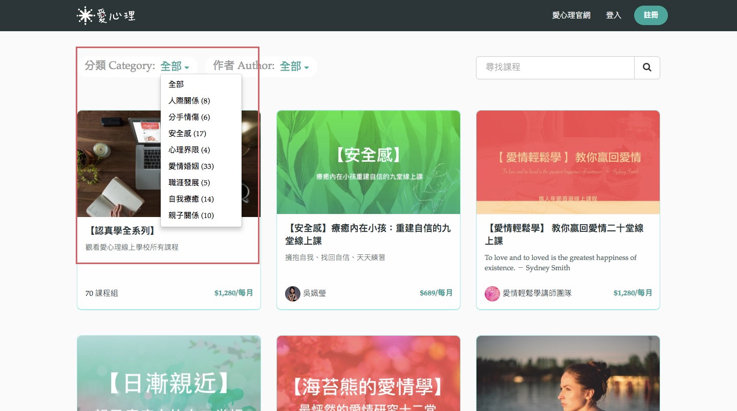Select 愛情婚姻 (33) category
Viewport: 737px width, 411px height.
[x=201, y=166]
